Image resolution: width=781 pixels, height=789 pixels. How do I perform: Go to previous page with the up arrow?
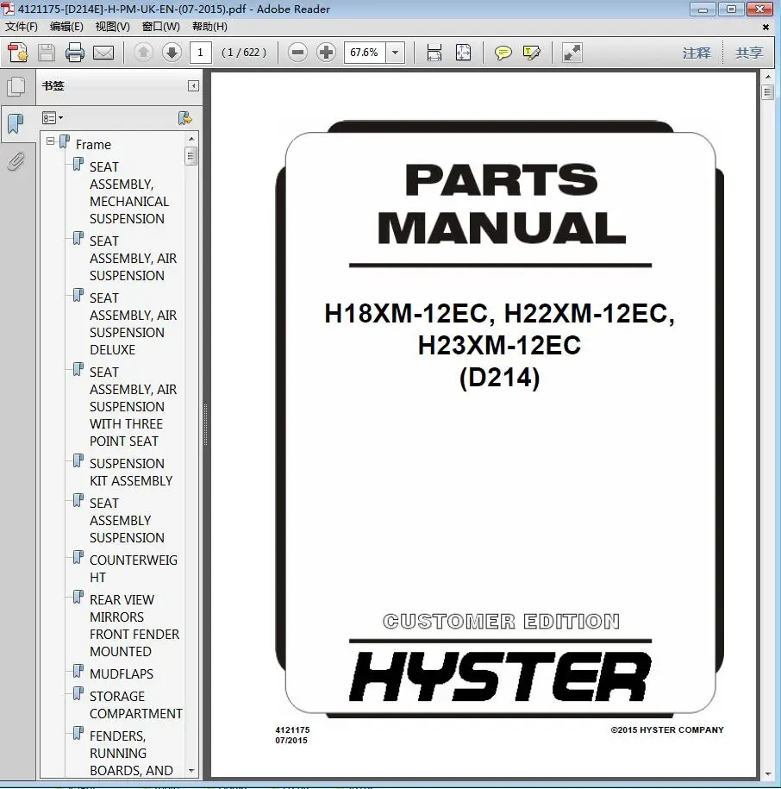pos(143,53)
